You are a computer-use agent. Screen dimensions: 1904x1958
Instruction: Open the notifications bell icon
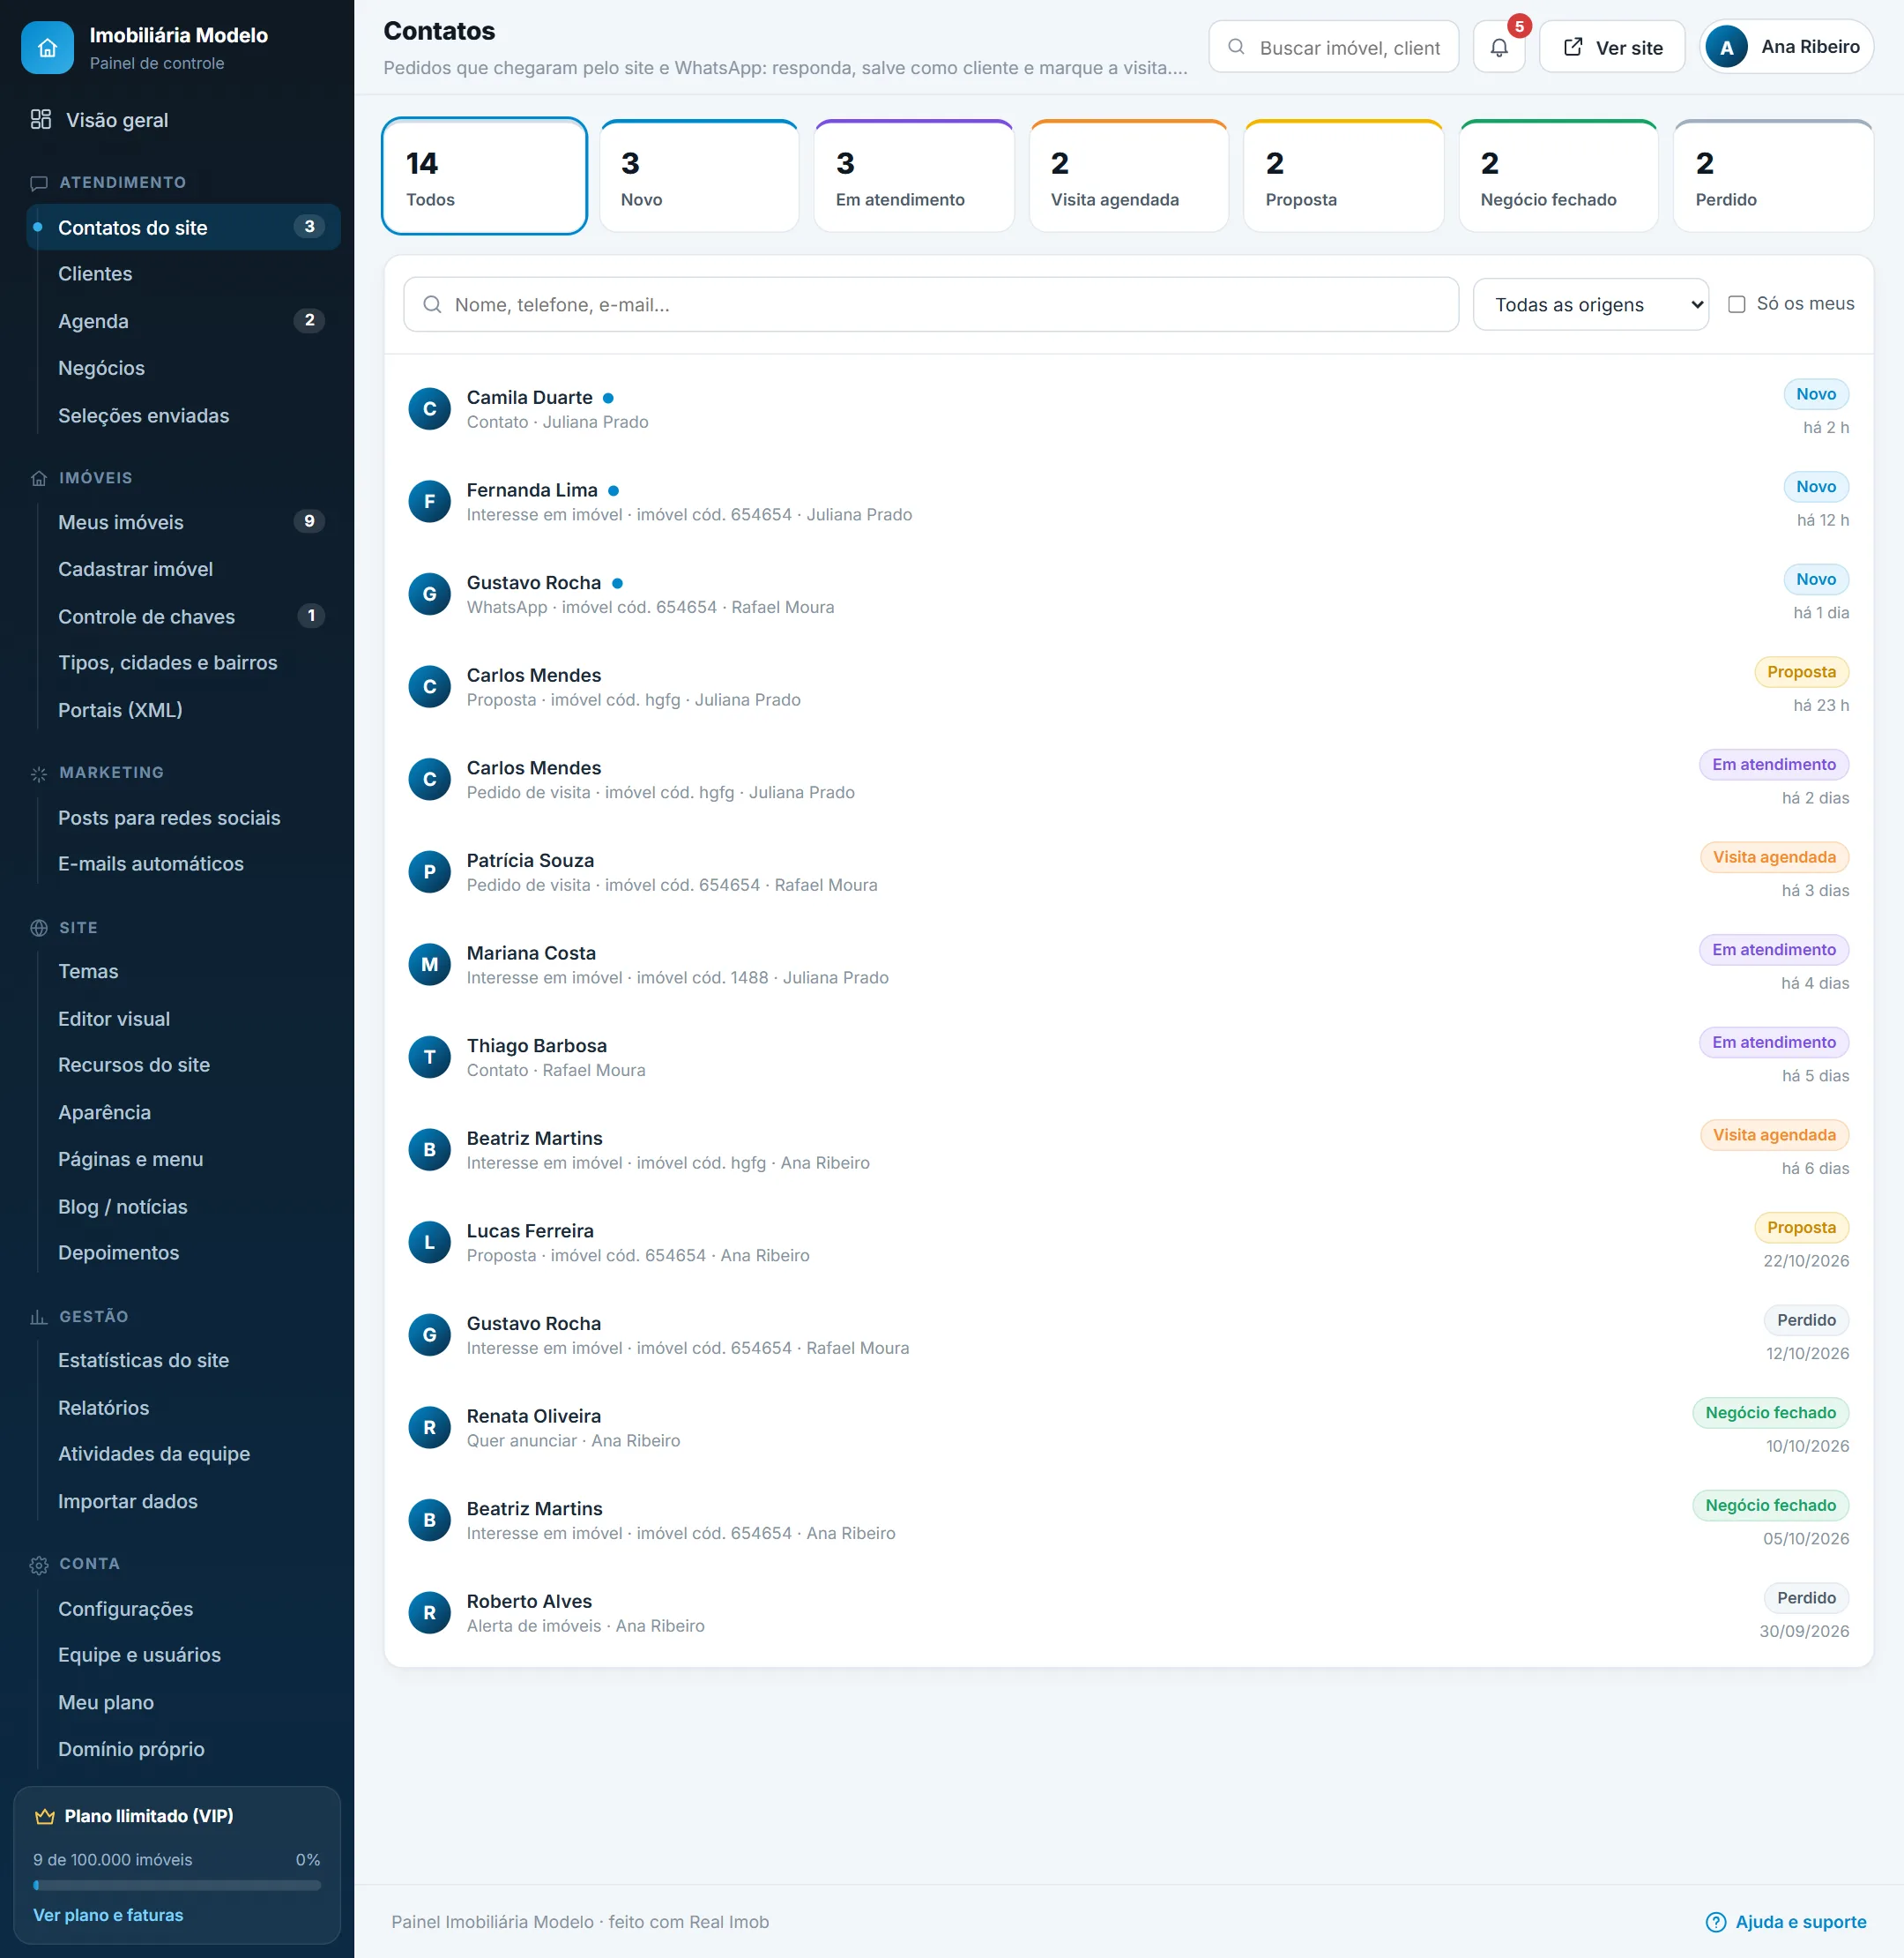(1498, 47)
